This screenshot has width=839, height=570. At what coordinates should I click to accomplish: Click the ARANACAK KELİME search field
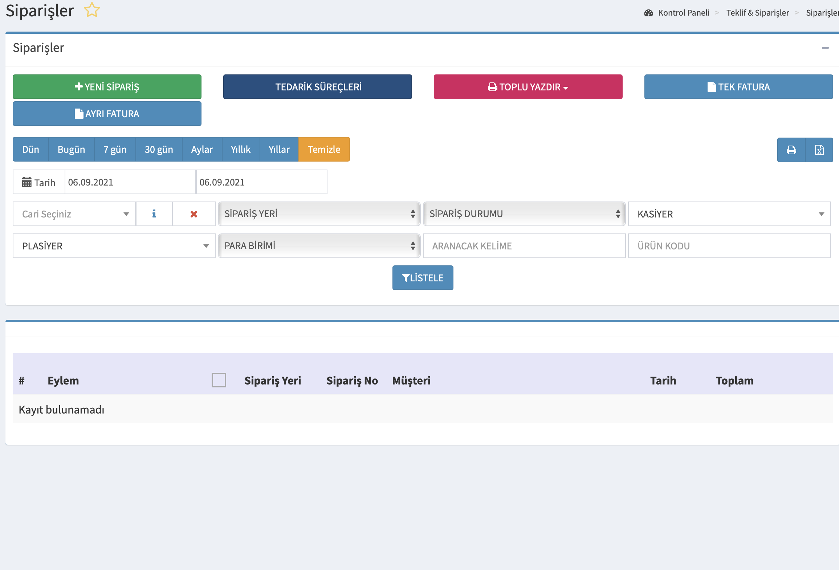[524, 246]
